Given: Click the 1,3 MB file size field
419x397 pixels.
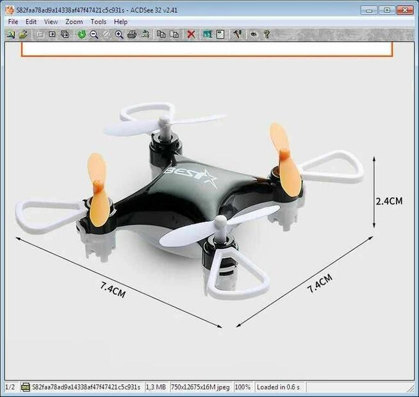Looking at the screenshot, I should [x=156, y=387].
